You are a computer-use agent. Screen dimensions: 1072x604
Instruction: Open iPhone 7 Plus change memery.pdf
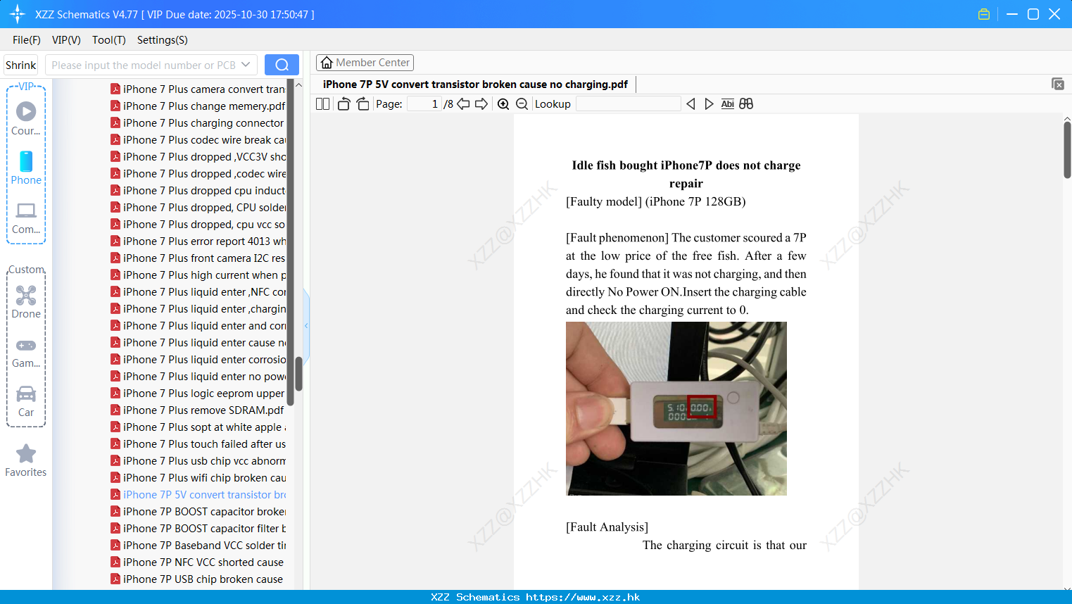(198, 106)
